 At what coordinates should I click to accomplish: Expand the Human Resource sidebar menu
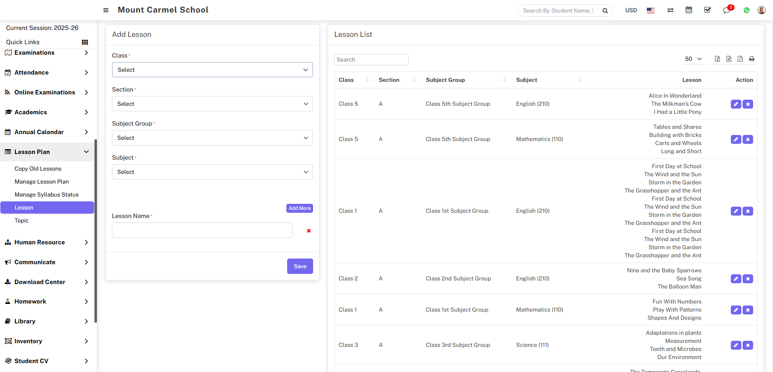[47, 242]
